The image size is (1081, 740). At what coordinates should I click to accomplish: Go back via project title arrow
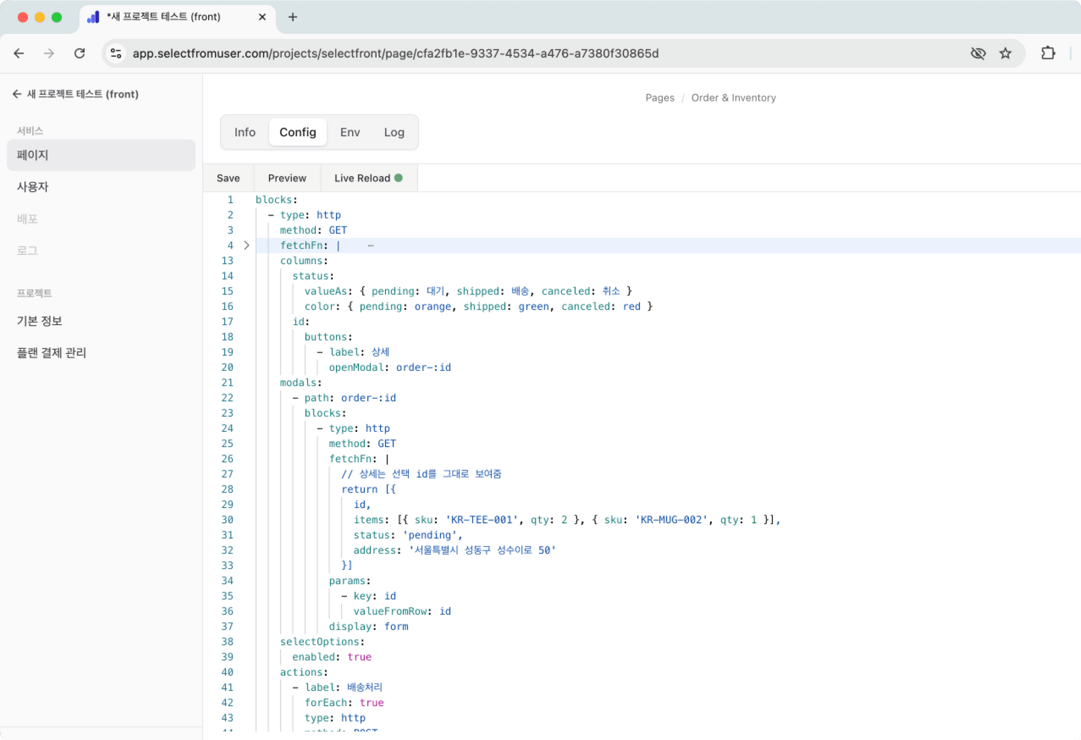17,94
